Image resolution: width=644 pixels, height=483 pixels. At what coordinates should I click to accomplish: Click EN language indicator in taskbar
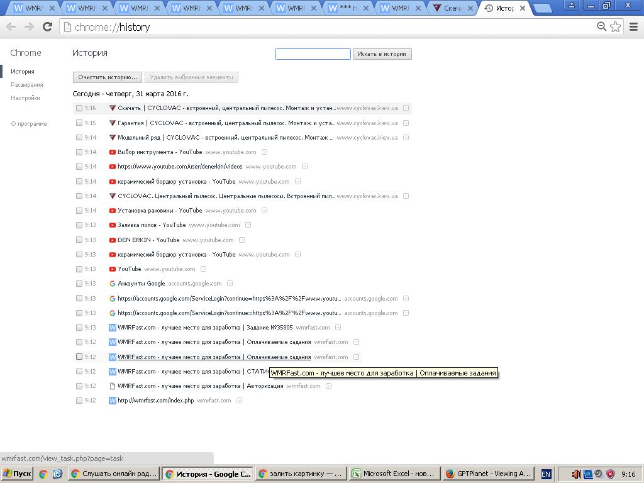coord(546,474)
